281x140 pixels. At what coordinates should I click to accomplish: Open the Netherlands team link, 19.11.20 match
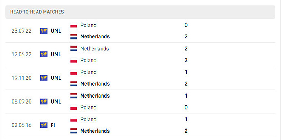[95, 84]
